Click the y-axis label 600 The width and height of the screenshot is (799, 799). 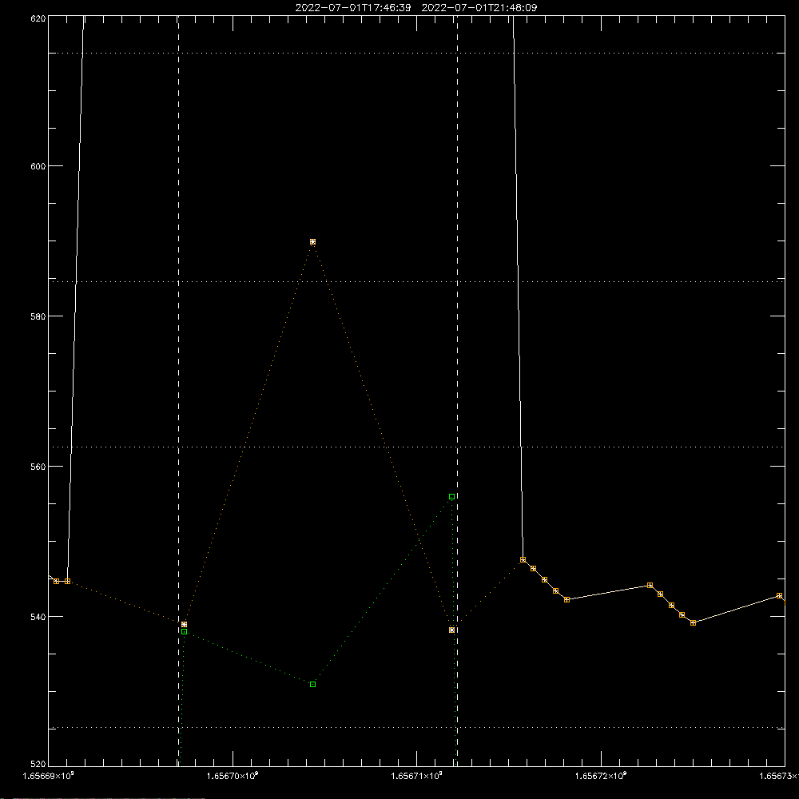(38, 166)
